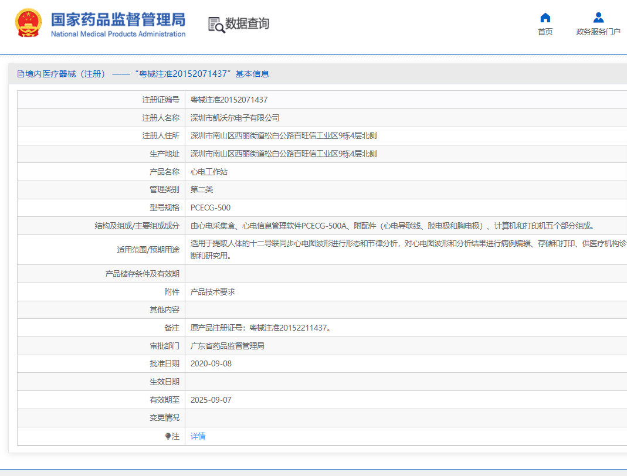Click the 首页 label
The width and height of the screenshot is (627, 476).
pyautogui.click(x=545, y=32)
